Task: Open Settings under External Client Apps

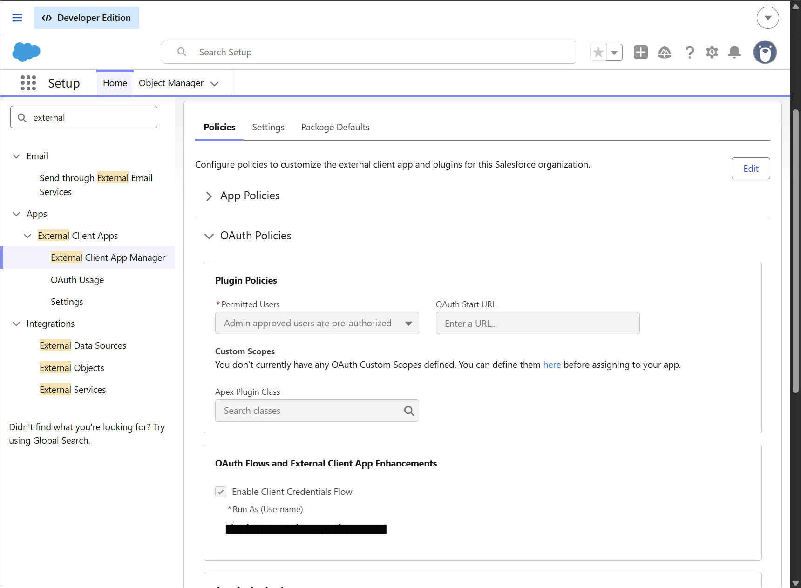Action: (67, 302)
